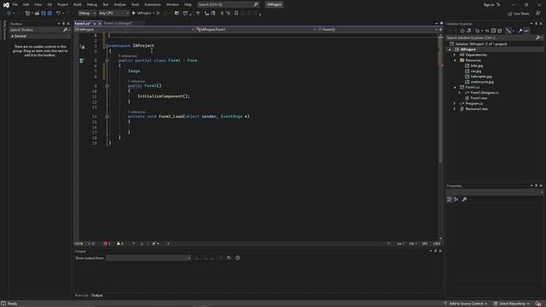Switch to the Error List tab
The height and width of the screenshot is (307, 546).
[82, 295]
